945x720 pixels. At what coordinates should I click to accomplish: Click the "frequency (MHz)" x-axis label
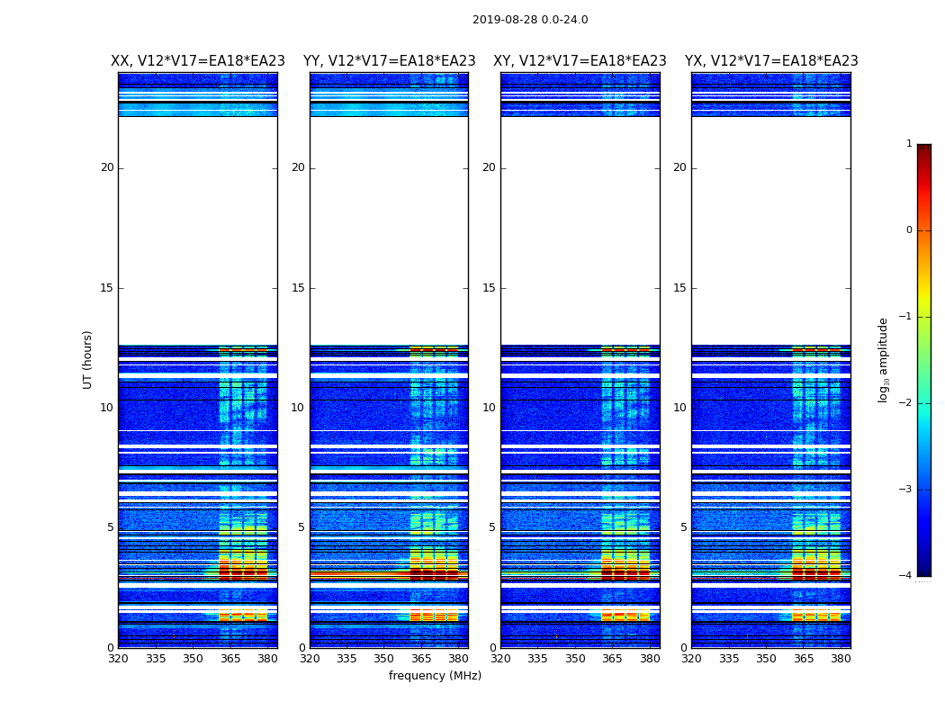[x=435, y=676]
